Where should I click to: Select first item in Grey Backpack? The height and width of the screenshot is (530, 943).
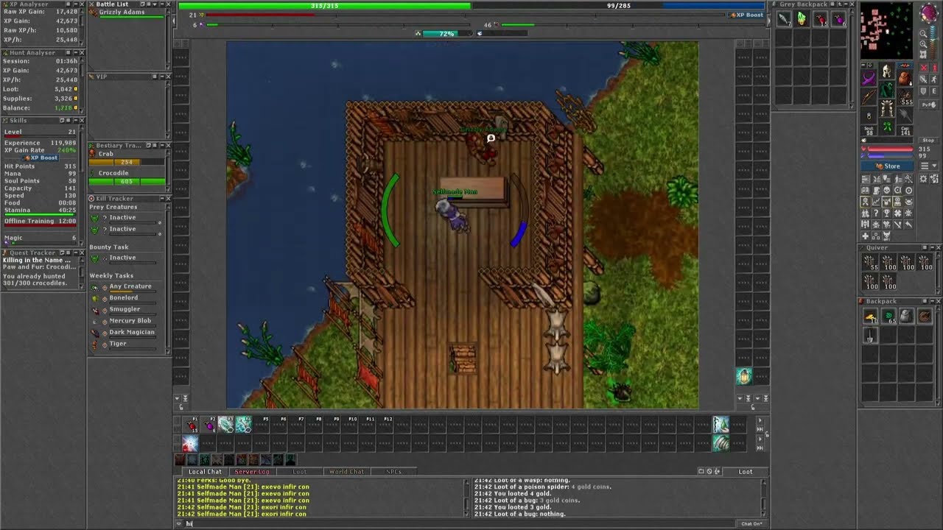[x=784, y=20]
